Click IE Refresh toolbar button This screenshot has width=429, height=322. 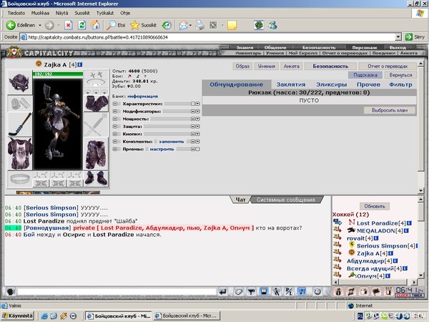(x=82, y=25)
